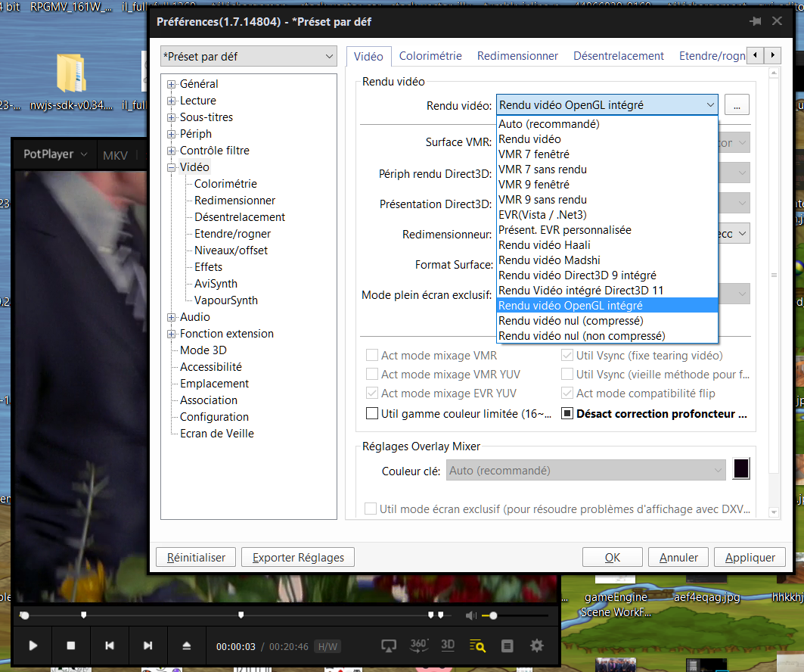Screen dimensions: 804x672
Task: Toggle the 3D mode icon in PotPlayer
Action: [448, 645]
